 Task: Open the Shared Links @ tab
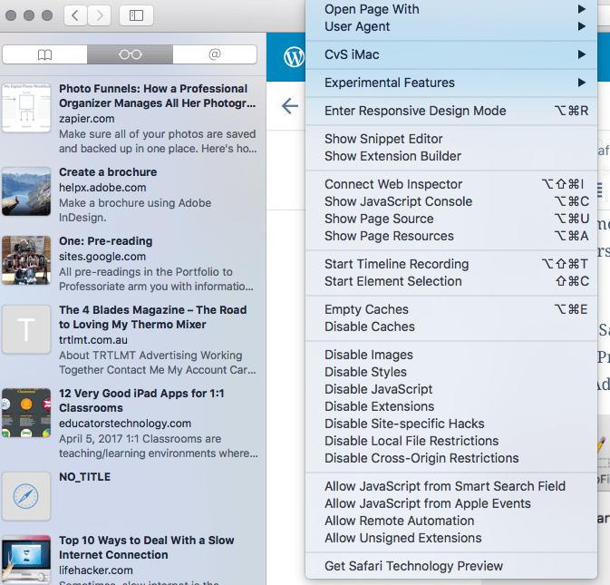point(215,54)
